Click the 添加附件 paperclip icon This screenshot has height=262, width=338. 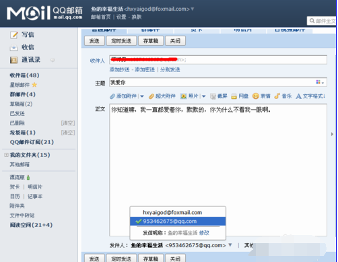click(x=112, y=96)
